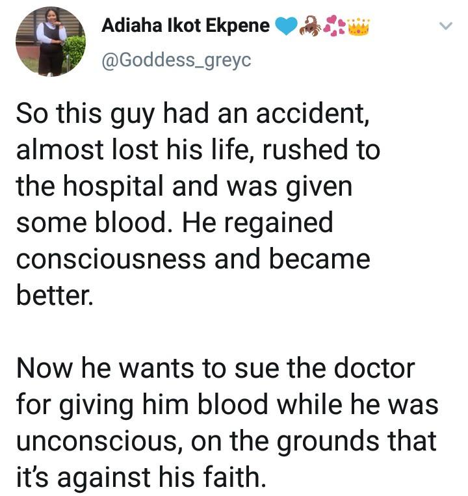Open the tweet options chevron menu
The image size is (468, 496).
coord(445,27)
